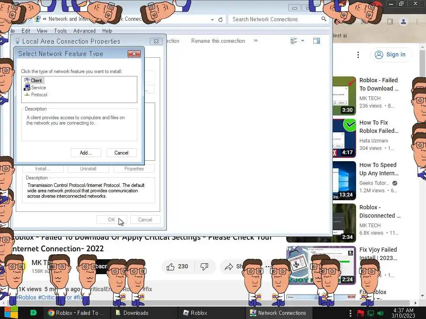Open Chrome three-dot menu
This screenshot has width=426, height=319.
pyautogui.click(x=417, y=22)
